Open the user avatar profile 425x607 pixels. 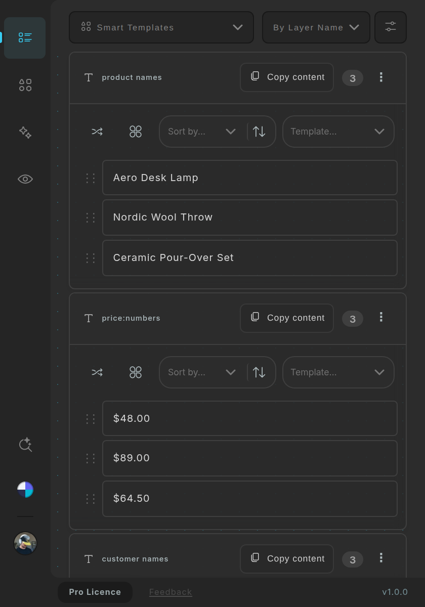pyautogui.click(x=25, y=544)
